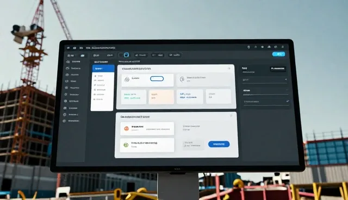Viewport: 348px width, 200px height.
Task: Select the cyan-outlined square icon in the toolbar
Action: (126, 55)
